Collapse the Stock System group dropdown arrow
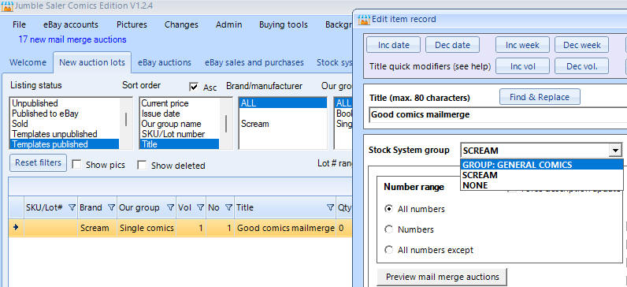The height and width of the screenshot is (287, 627). pos(614,151)
